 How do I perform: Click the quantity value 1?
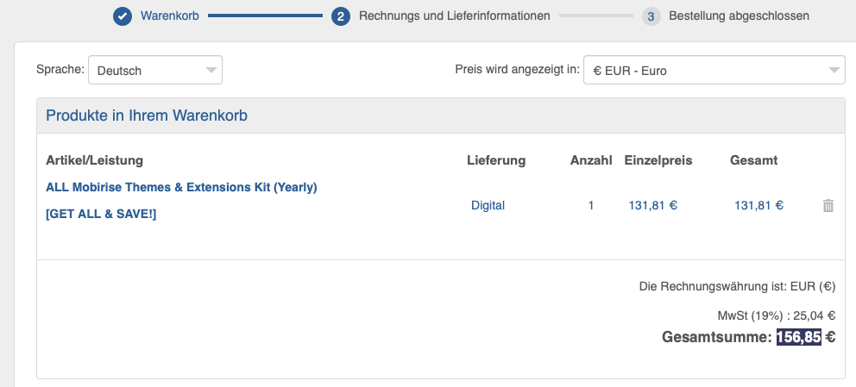(591, 205)
